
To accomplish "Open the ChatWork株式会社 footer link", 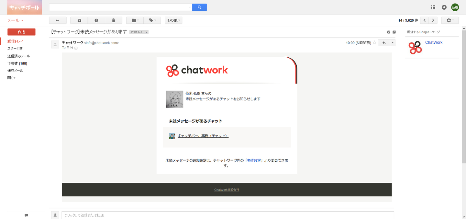I will [x=227, y=190].
